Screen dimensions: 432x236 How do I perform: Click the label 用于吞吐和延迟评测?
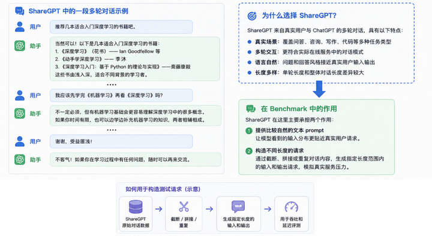(292, 222)
